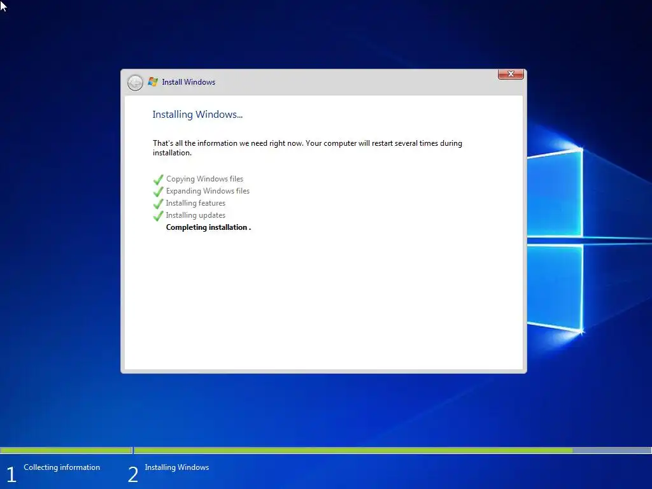The height and width of the screenshot is (489, 652).
Task: Click the checkmark beside Copying Windows files
Action: pos(158,180)
